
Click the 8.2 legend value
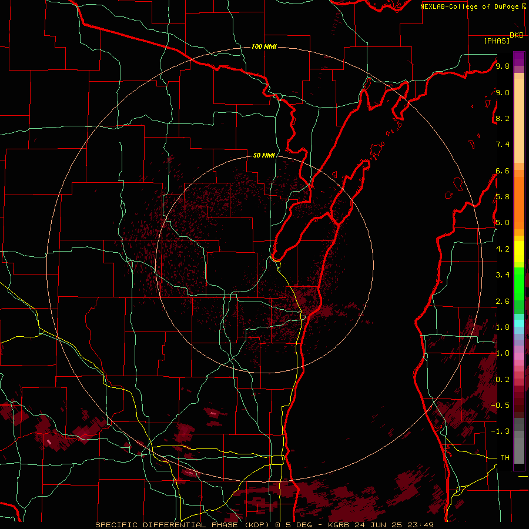503,118
